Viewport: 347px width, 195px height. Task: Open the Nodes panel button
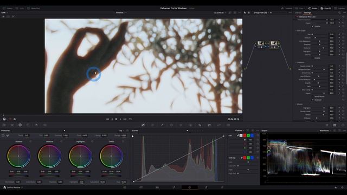click(312, 8)
